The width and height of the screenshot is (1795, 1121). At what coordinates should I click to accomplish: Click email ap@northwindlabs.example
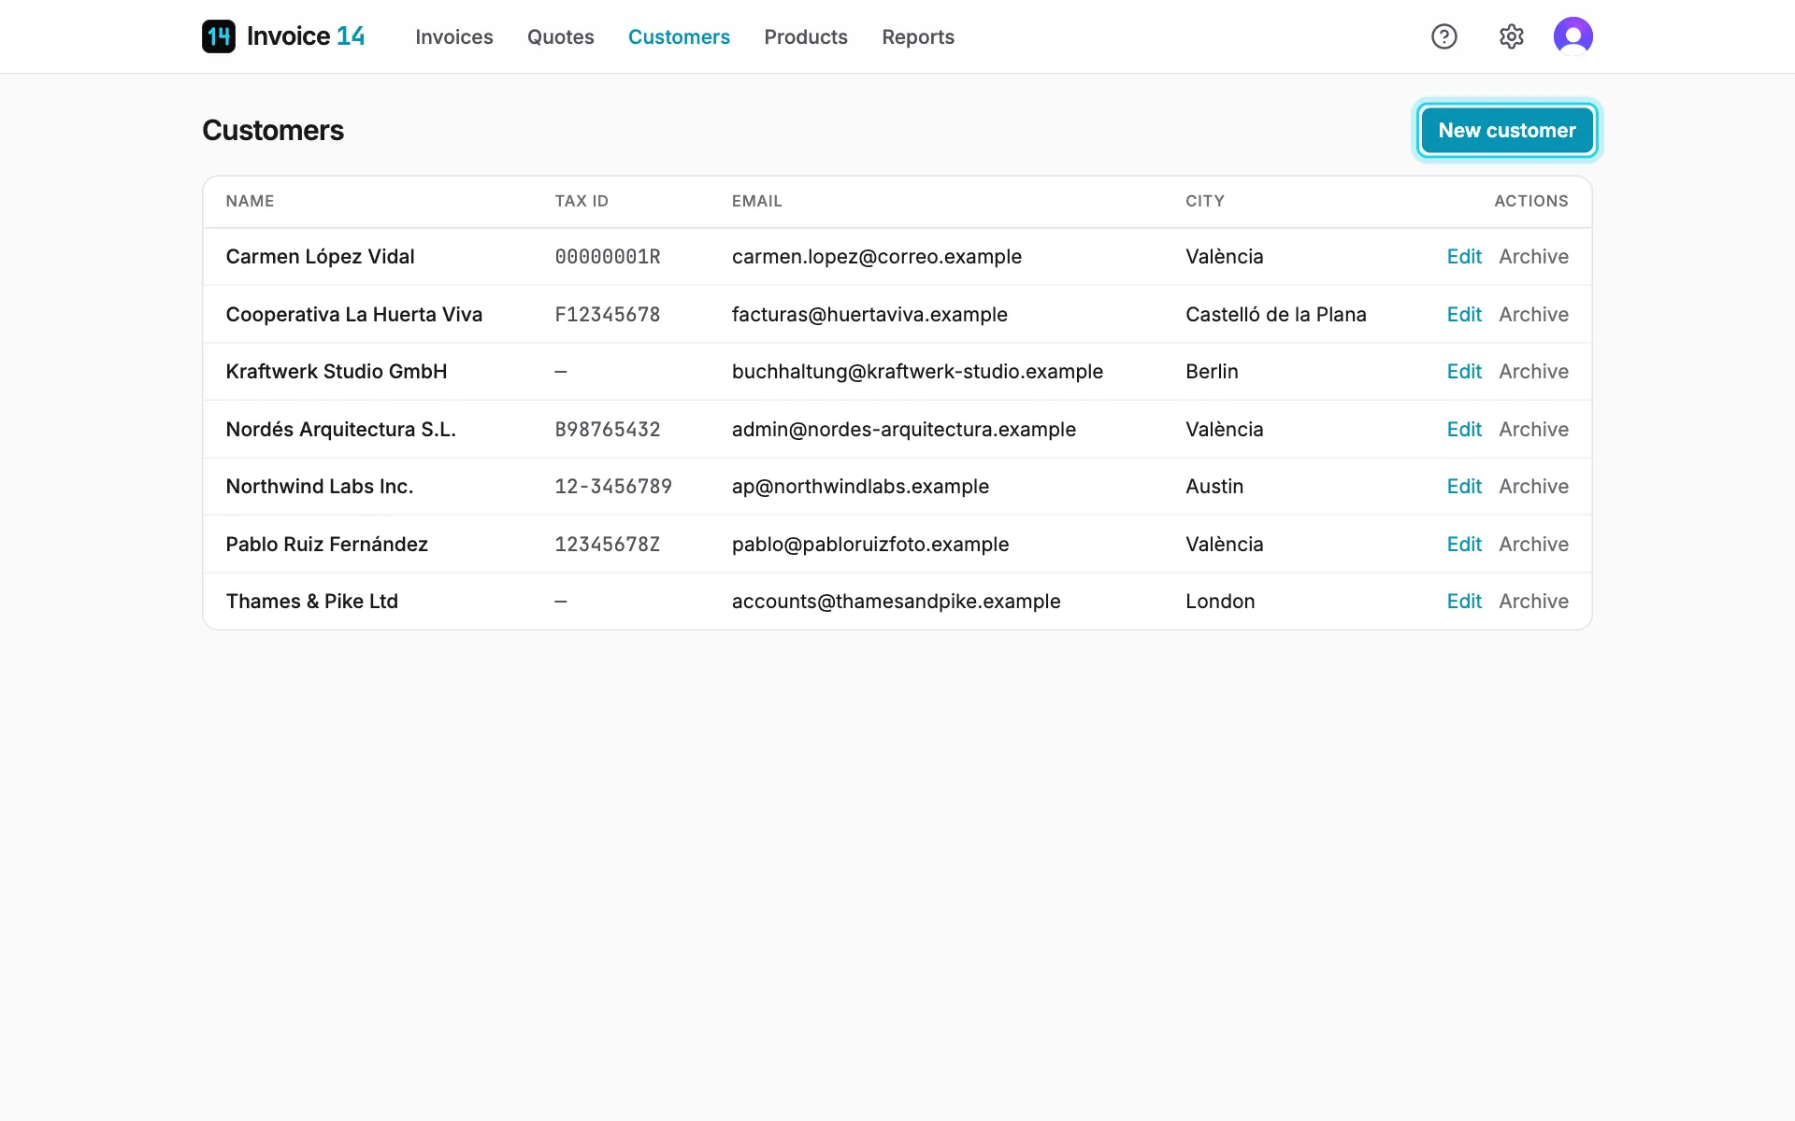pyautogui.click(x=860, y=487)
